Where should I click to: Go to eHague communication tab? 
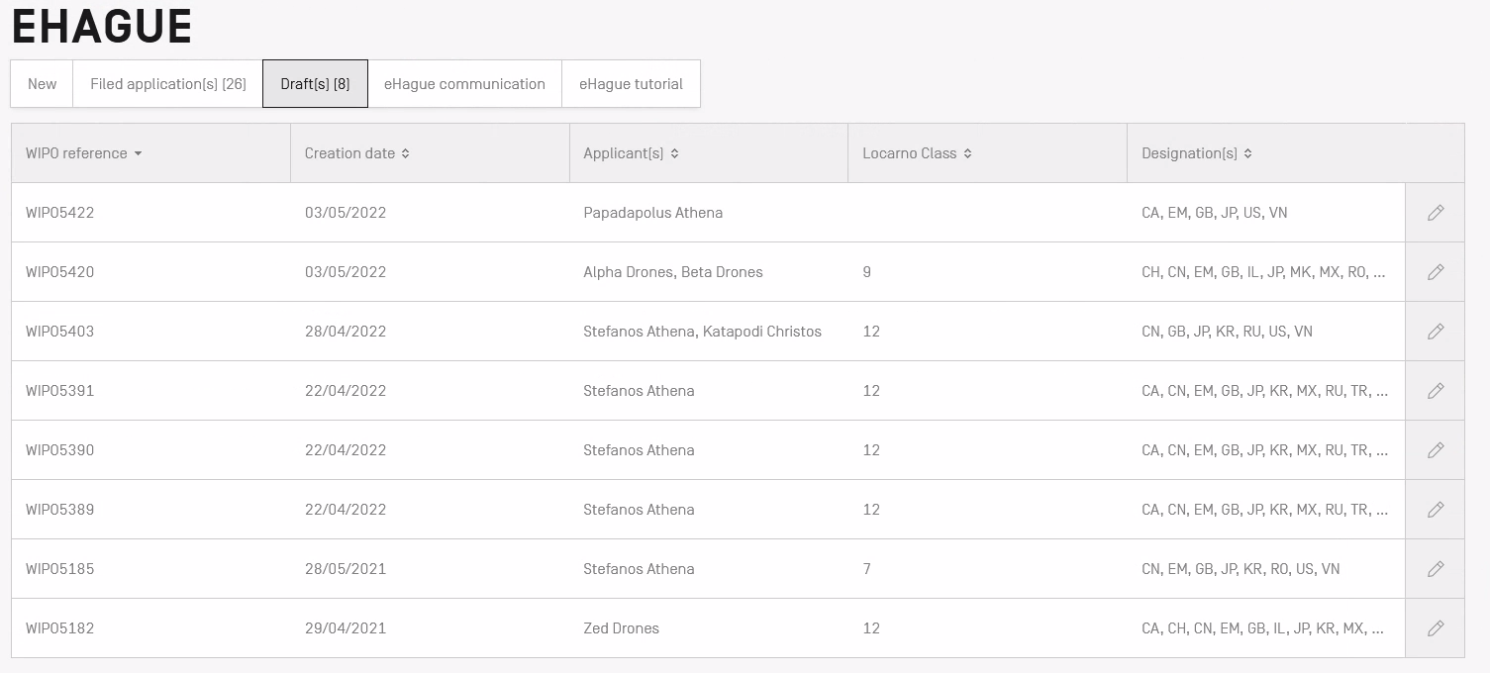(464, 84)
